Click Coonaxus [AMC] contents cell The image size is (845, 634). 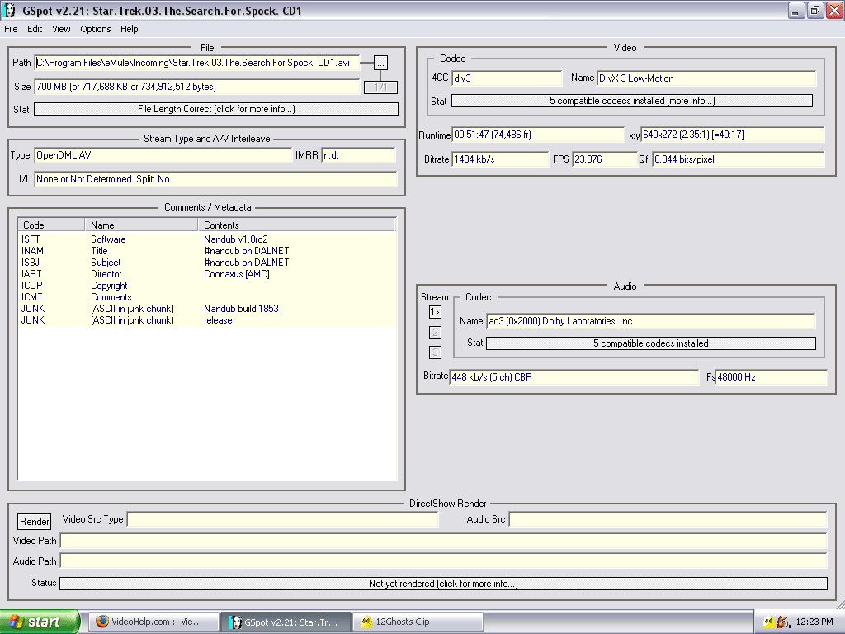click(237, 274)
